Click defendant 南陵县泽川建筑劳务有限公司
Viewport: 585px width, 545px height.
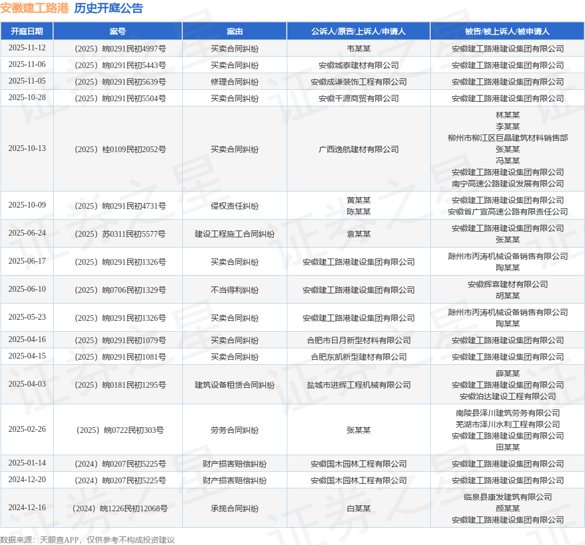point(507,413)
